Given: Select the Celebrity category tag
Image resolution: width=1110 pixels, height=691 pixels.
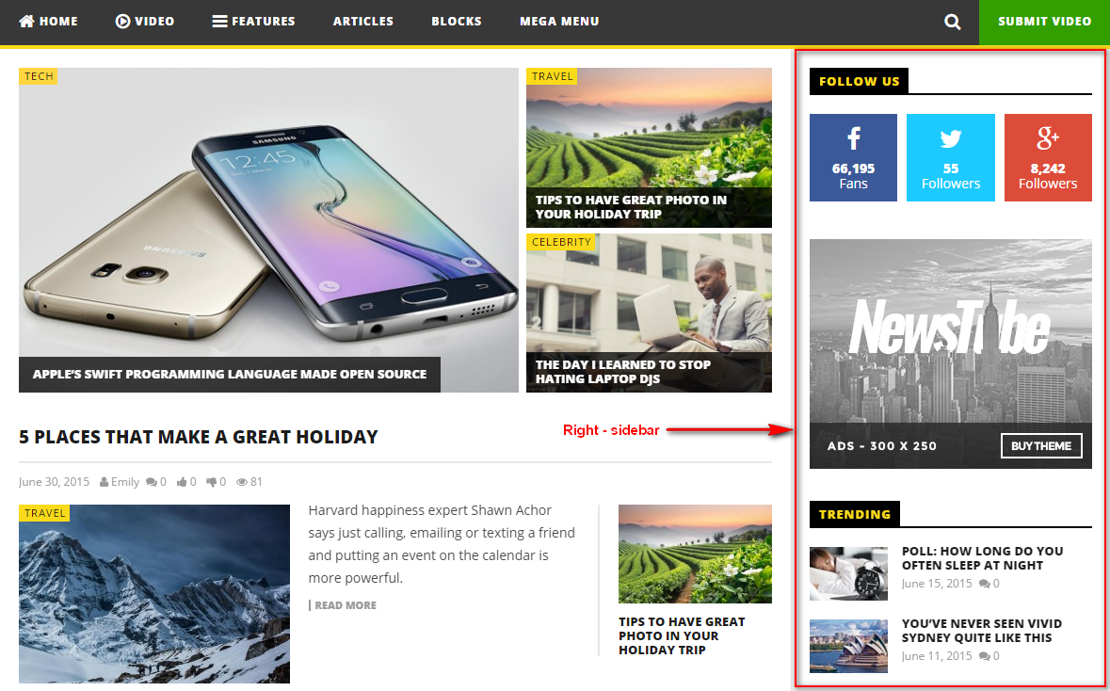Looking at the screenshot, I should click(561, 242).
